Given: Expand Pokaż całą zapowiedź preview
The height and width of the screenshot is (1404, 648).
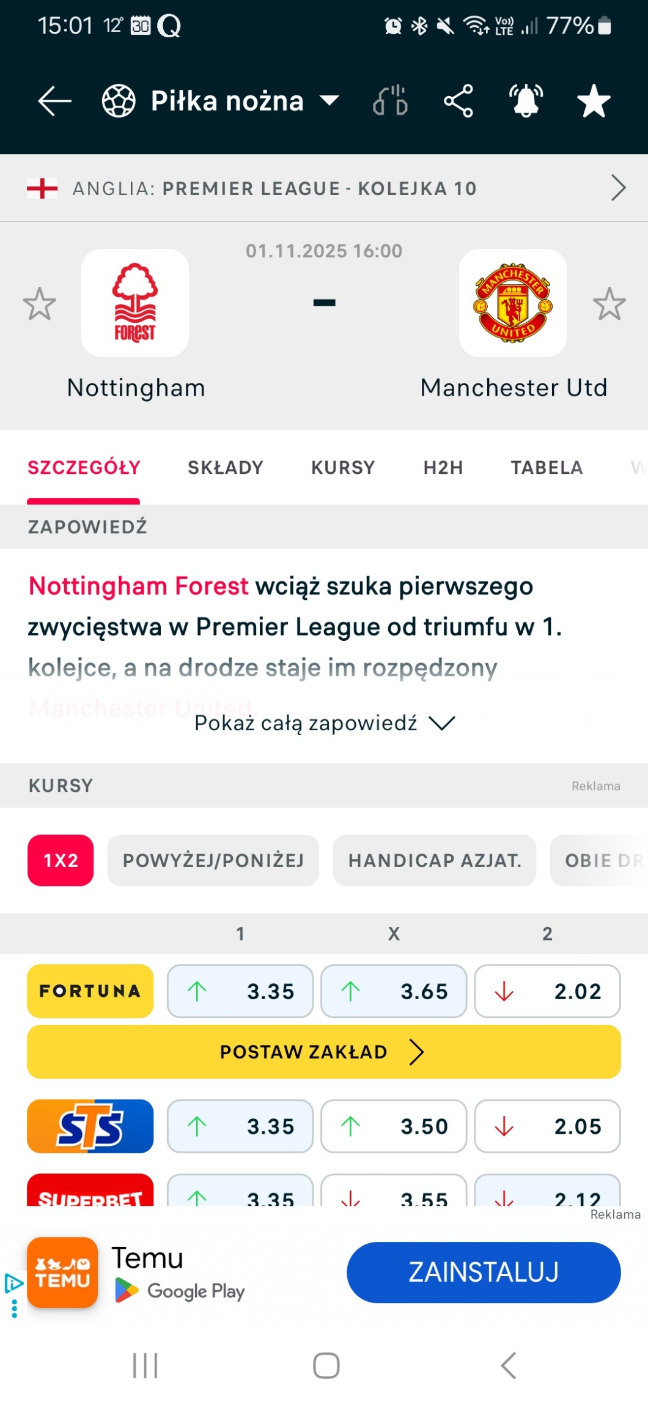Looking at the screenshot, I should (324, 723).
